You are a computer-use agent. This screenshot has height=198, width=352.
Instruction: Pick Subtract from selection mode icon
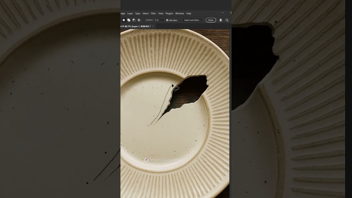coord(134,20)
